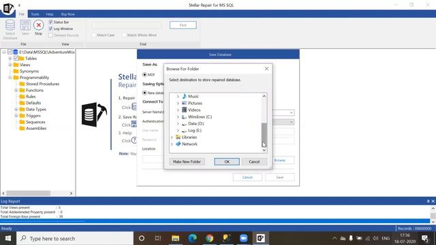The height and width of the screenshot is (245, 436).
Task: Open Google Chrome from the taskbar
Action: coord(209,238)
